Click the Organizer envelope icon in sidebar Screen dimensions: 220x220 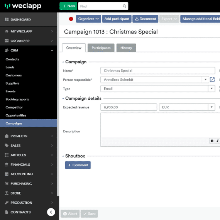coord(7,41)
